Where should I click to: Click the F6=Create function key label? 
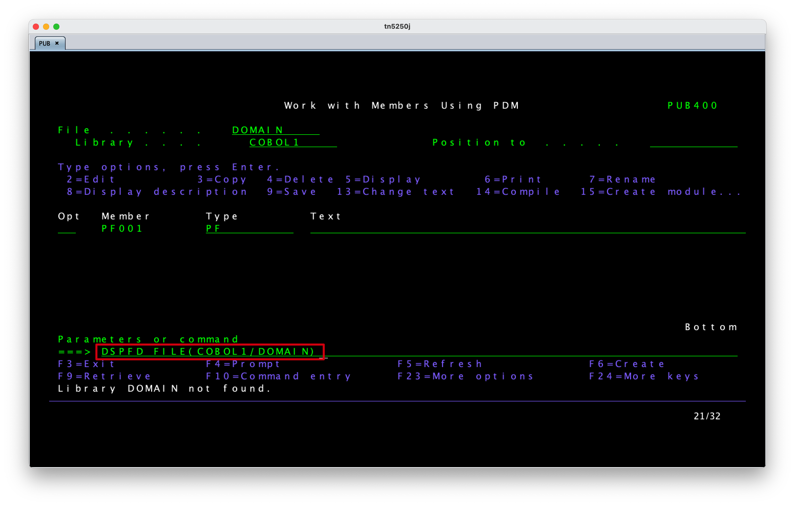(x=626, y=364)
